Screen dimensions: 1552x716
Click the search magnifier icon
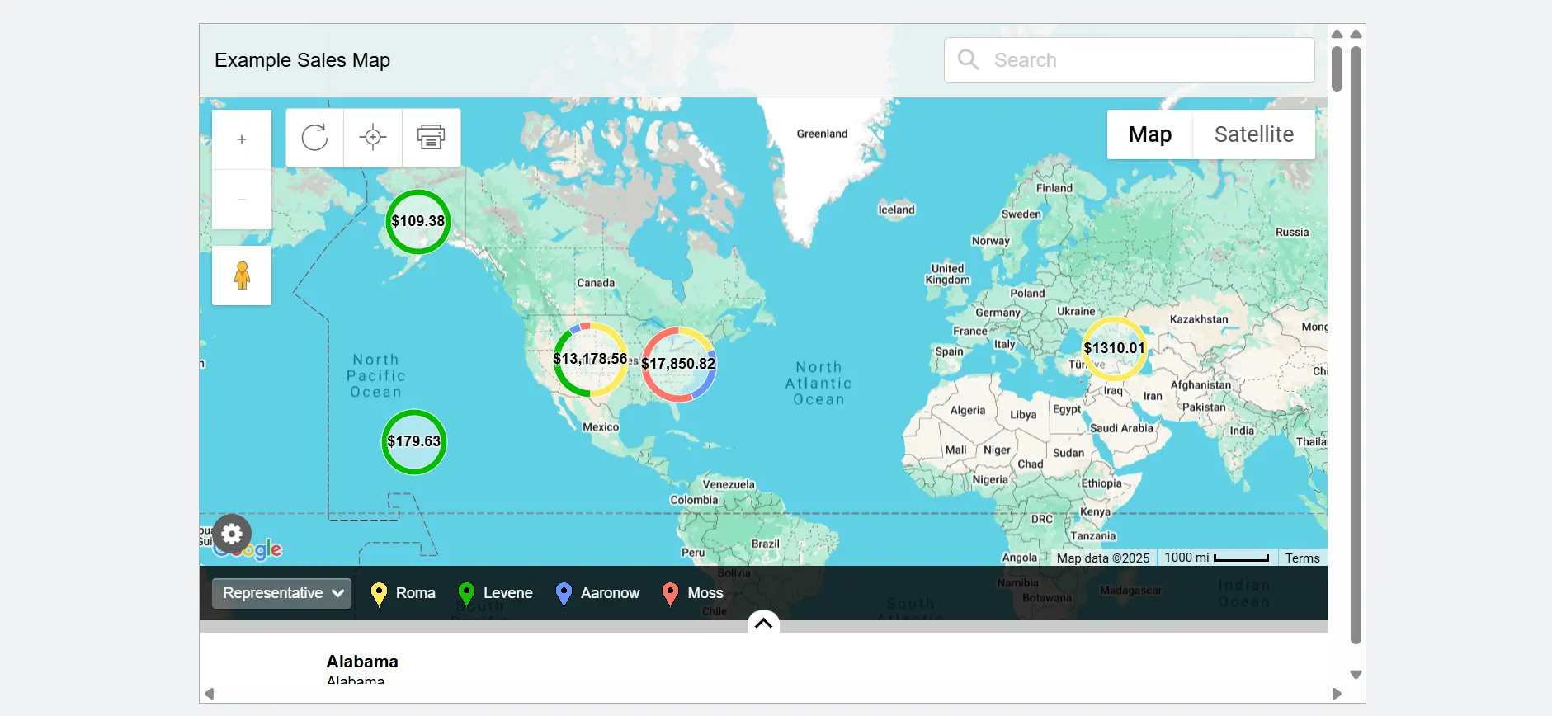coord(968,60)
